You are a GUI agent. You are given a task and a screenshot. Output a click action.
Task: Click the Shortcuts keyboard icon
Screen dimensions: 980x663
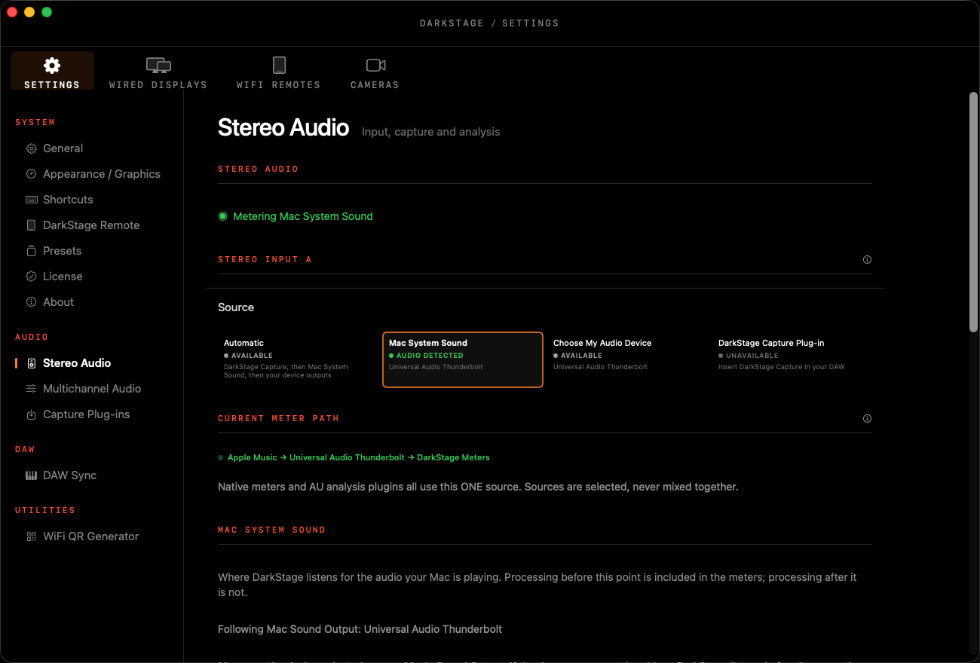coord(31,200)
